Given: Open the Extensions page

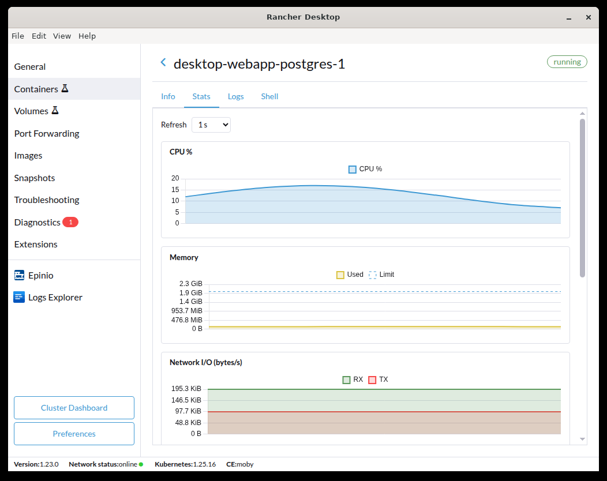Looking at the screenshot, I should pyautogui.click(x=74, y=245).
